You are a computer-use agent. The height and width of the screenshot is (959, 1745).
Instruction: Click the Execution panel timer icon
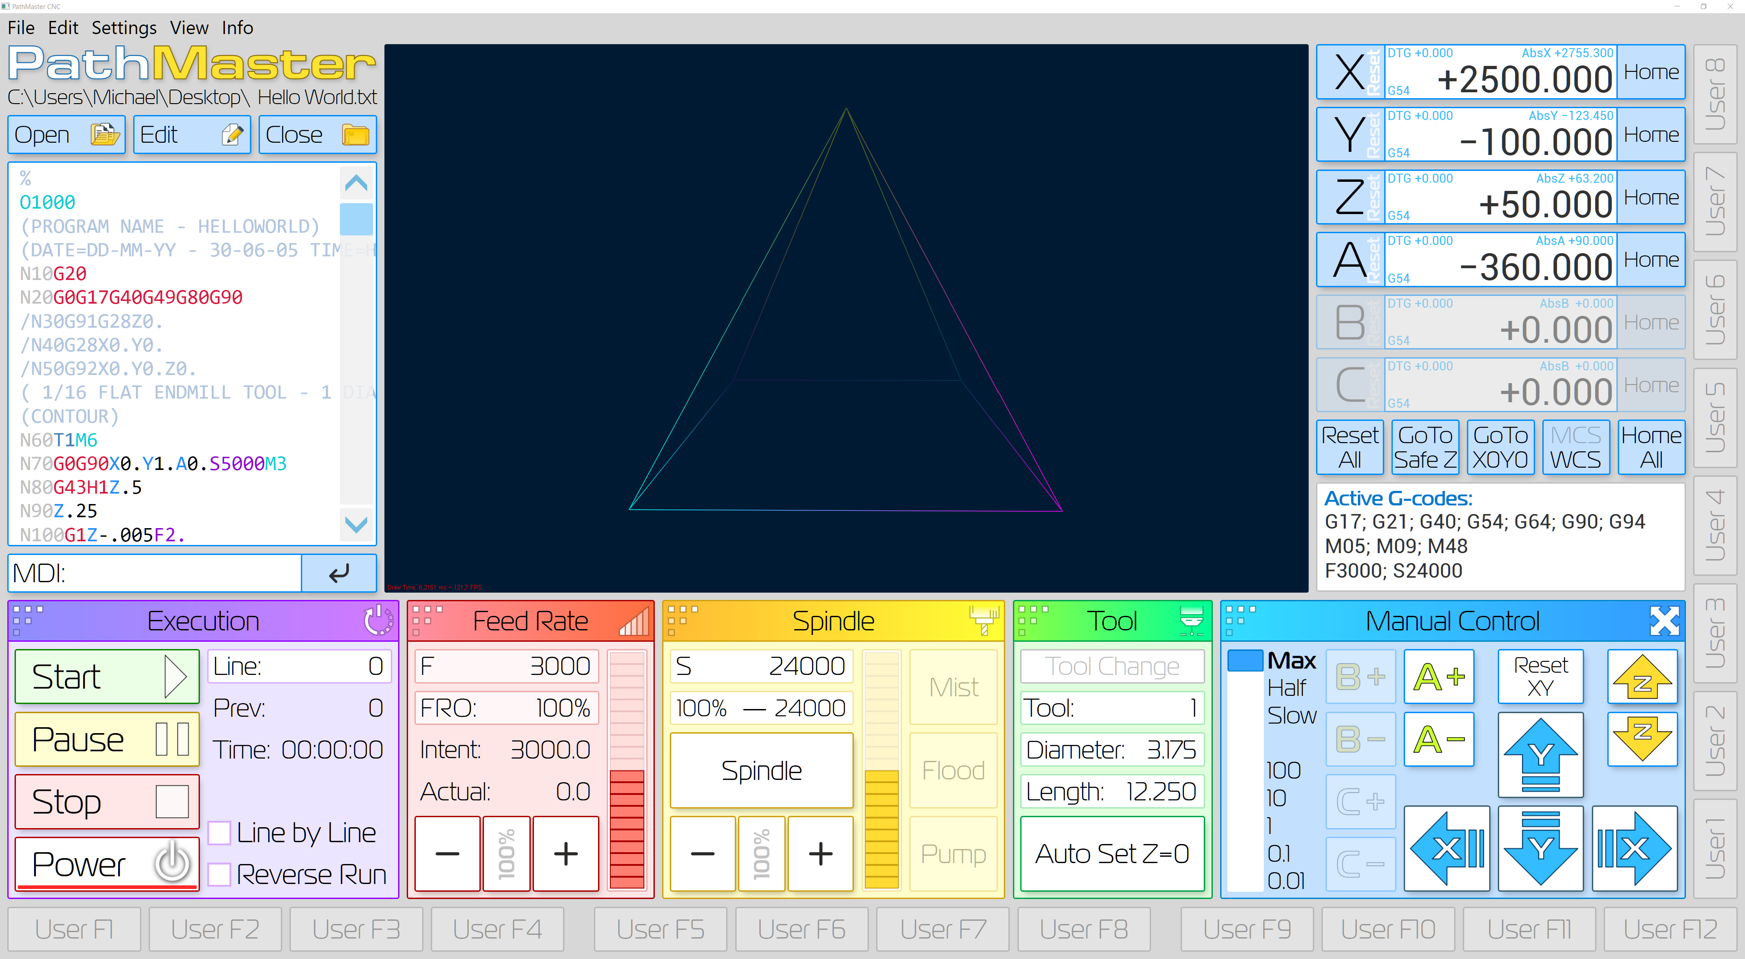click(377, 620)
